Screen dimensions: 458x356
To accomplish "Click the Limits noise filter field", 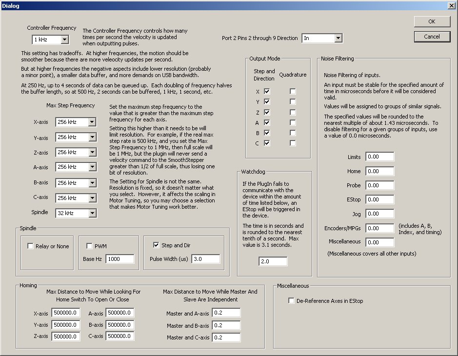I will coord(379,157).
